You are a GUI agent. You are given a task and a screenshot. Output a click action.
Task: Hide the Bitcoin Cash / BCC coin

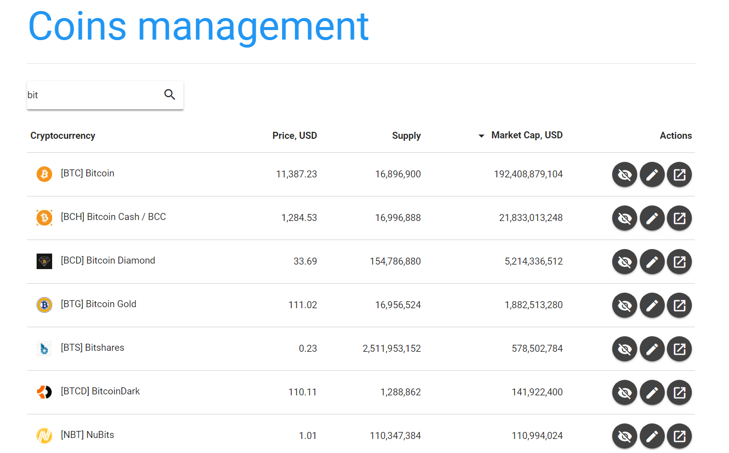(x=625, y=218)
